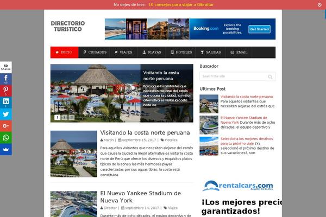Click slider caption 'Visitando la costa norte peruana'
The image size is (326, 217).
[161, 75]
